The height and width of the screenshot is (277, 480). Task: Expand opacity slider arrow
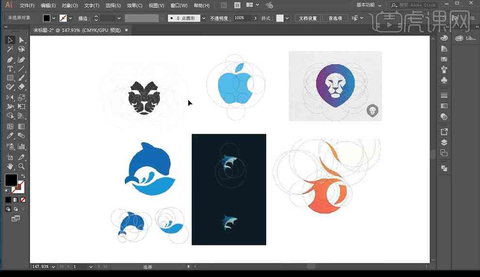(x=256, y=18)
